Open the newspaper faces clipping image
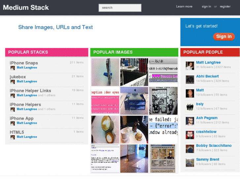Screen dimensions: 240x179 click(x=163, y=158)
